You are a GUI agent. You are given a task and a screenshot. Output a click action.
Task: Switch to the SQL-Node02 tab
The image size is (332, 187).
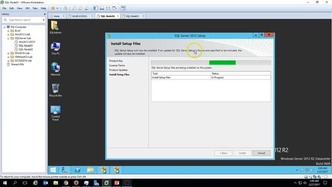[x=132, y=16]
